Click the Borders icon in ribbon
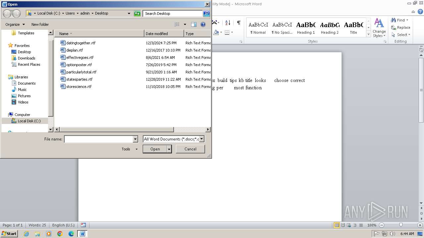 [x=227, y=32]
